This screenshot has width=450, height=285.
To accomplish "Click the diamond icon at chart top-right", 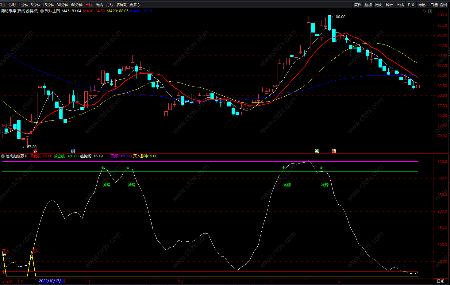I will pyautogui.click(x=425, y=11).
